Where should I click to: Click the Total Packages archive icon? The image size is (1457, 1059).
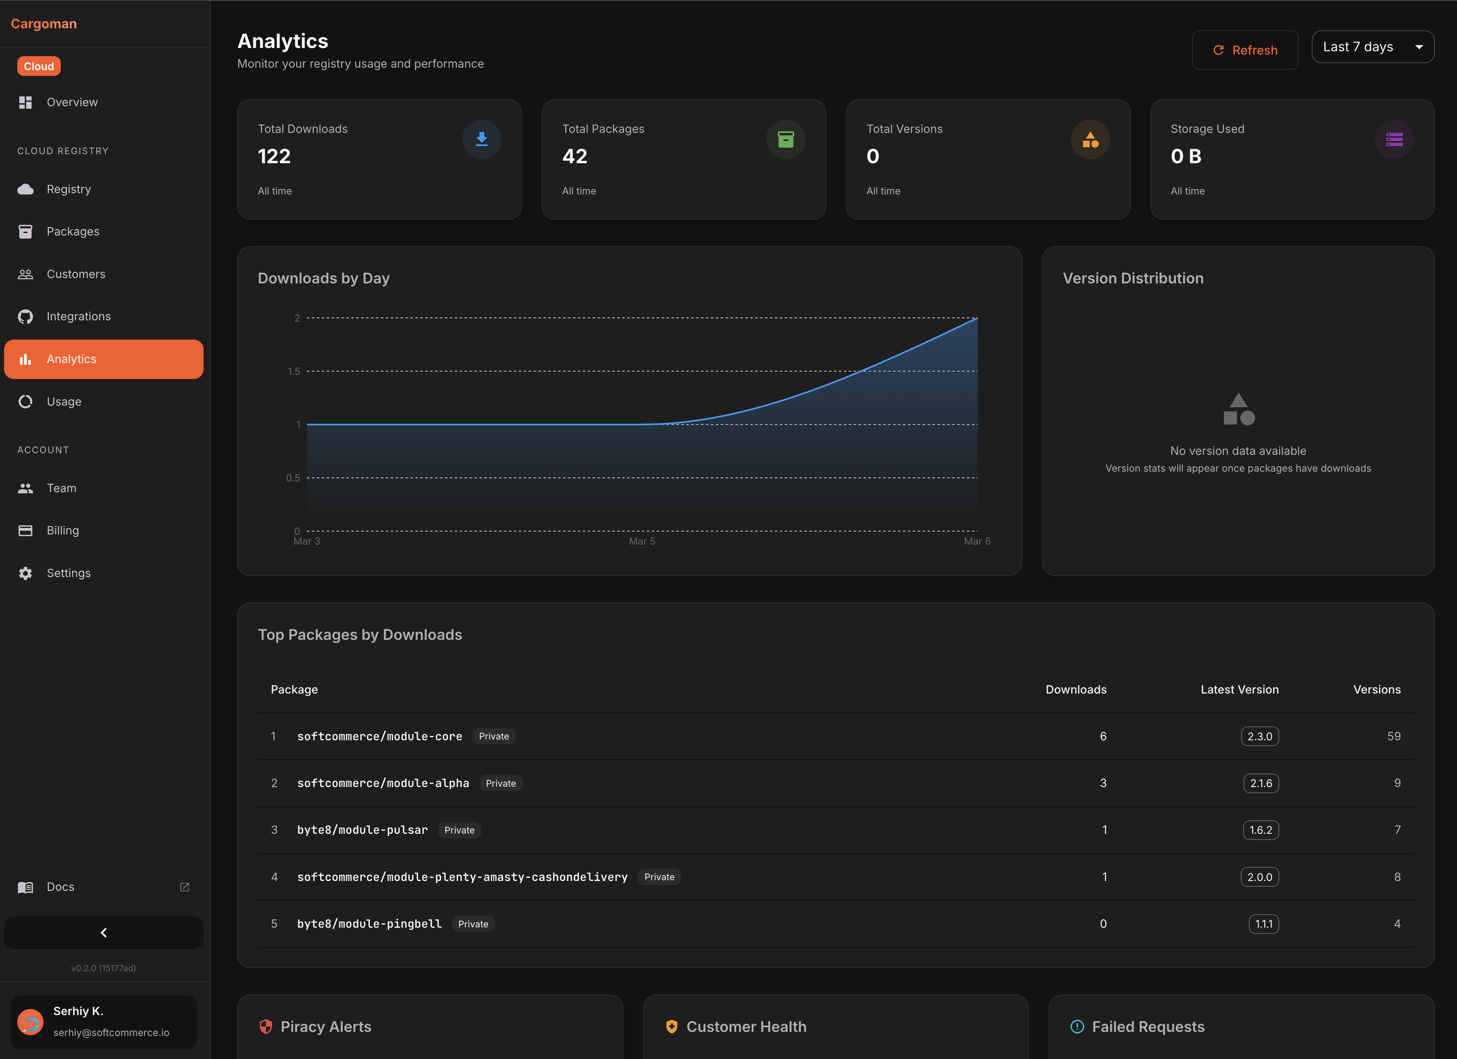click(x=785, y=139)
